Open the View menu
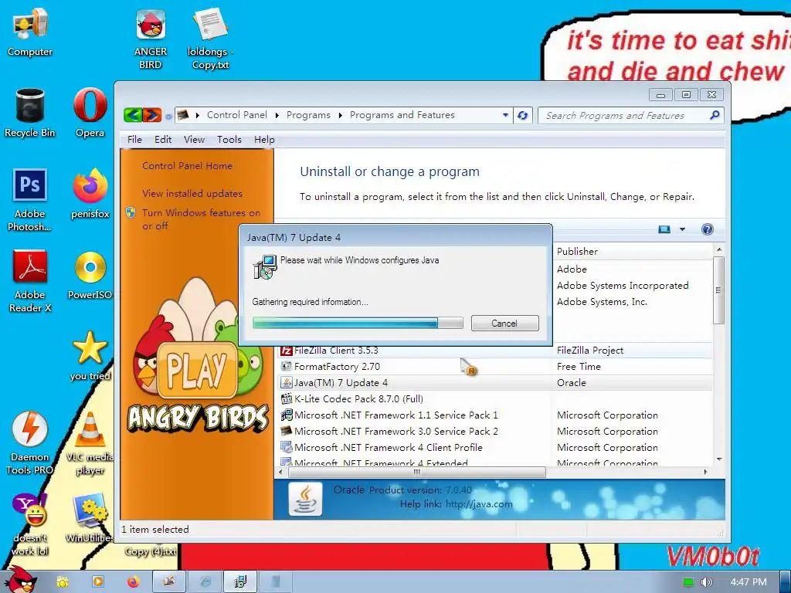Image resolution: width=791 pixels, height=593 pixels. click(194, 140)
